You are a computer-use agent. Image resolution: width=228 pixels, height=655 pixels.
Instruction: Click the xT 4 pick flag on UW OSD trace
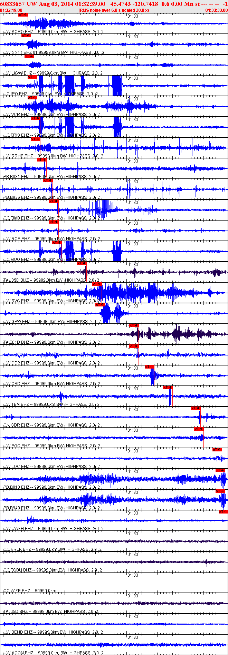(x=150, y=367)
